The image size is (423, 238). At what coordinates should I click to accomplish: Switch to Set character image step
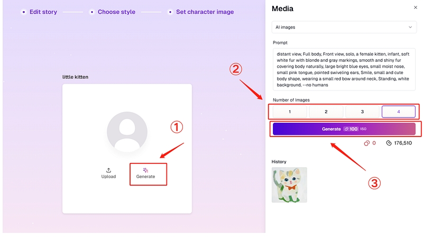point(205,12)
